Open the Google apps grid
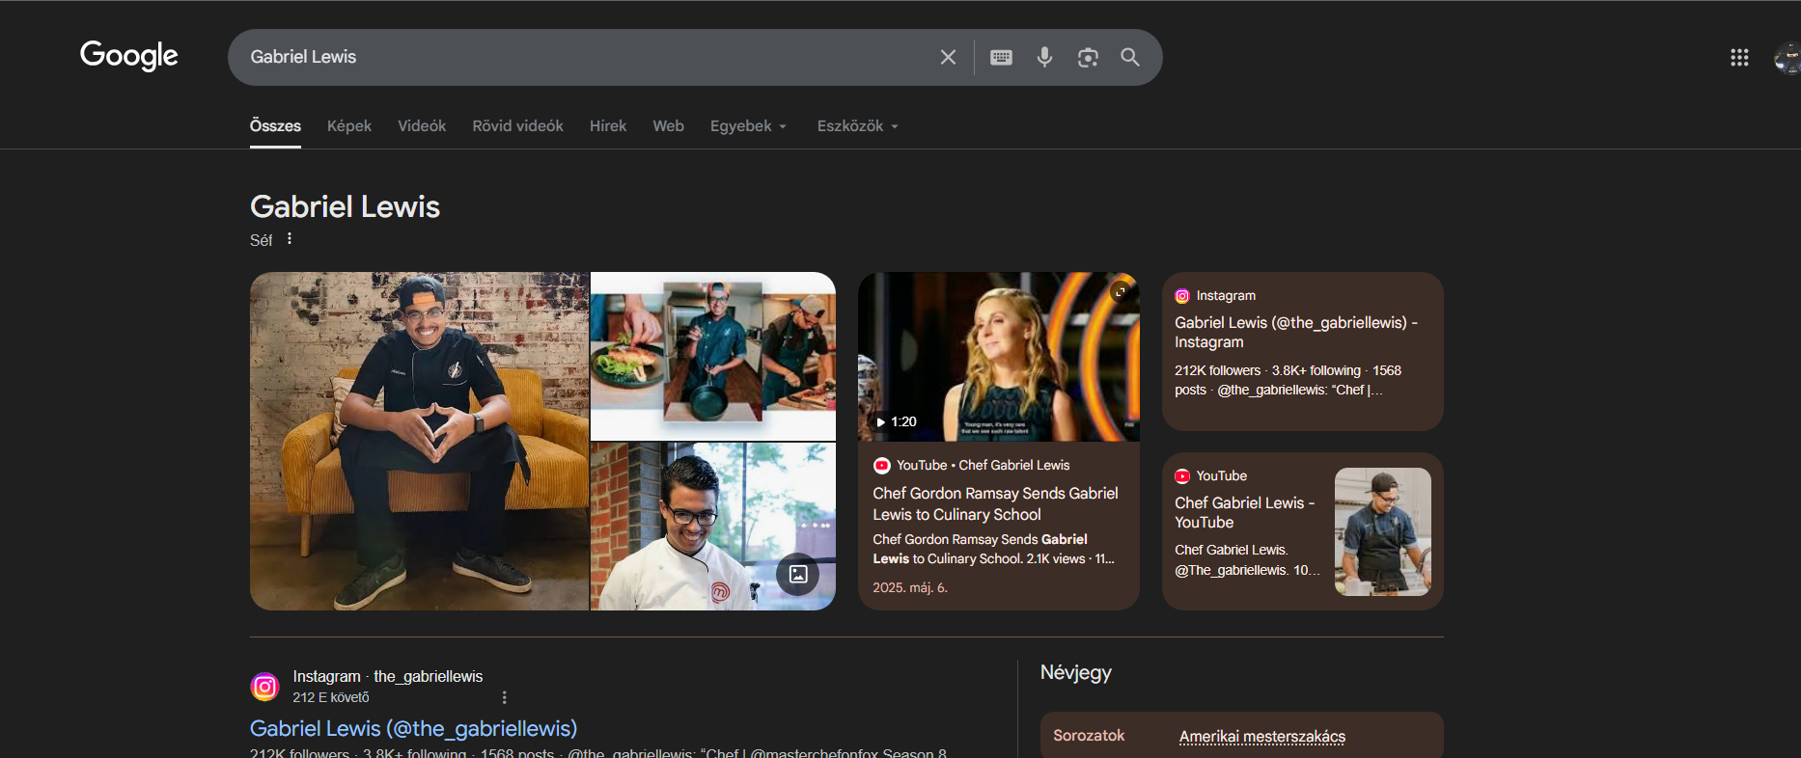Screen dimensions: 1801x758 tap(1739, 58)
